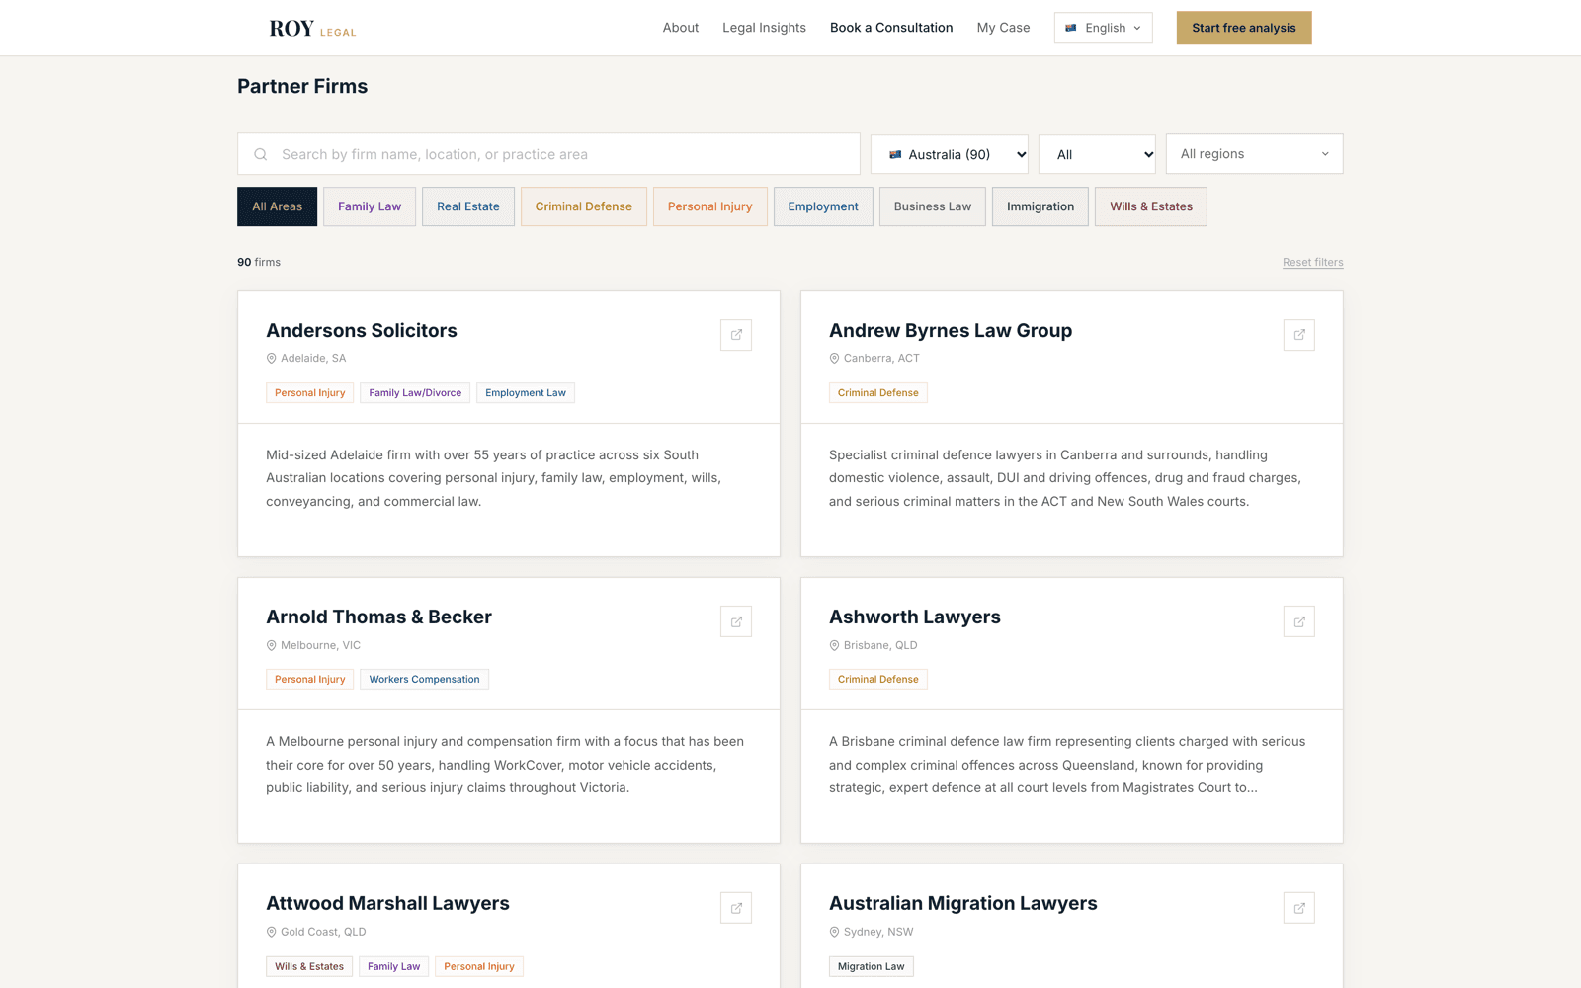
Task: Expand the All regions dropdown
Action: (x=1255, y=154)
